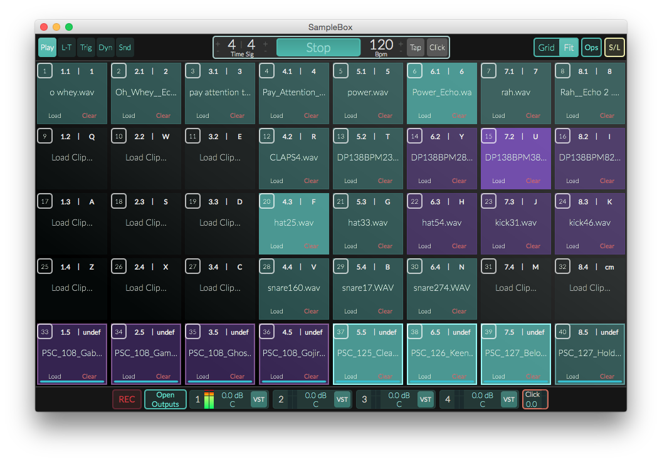
Task: Load a clip into pad 11 (3.2 E)
Action: pyautogui.click(x=220, y=157)
